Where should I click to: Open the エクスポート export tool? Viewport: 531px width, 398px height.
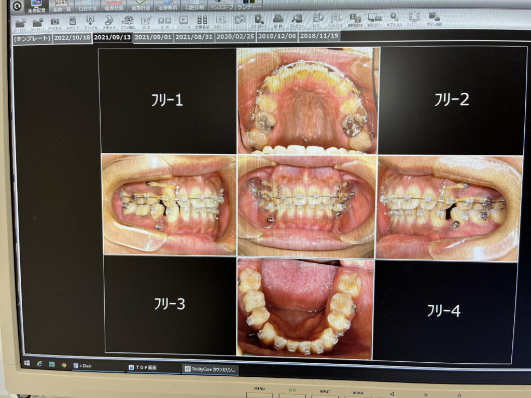pyautogui.click(x=259, y=21)
